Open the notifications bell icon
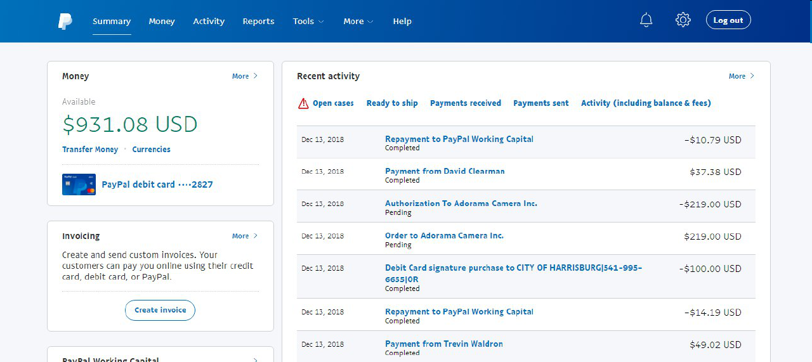 coord(646,20)
